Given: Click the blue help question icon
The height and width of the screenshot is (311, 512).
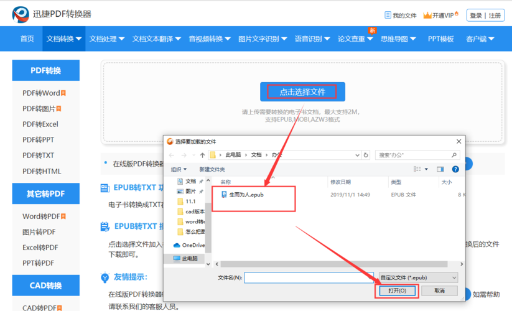Looking at the screenshot, I should [455, 169].
